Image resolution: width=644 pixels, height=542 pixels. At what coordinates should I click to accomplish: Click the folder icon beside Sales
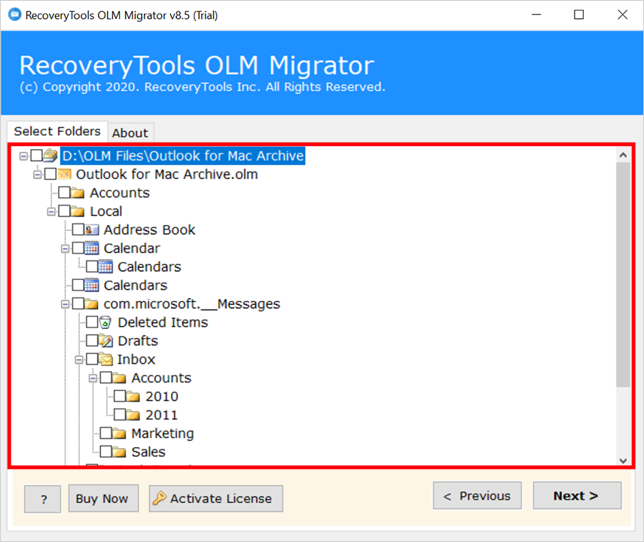pyautogui.click(x=120, y=452)
